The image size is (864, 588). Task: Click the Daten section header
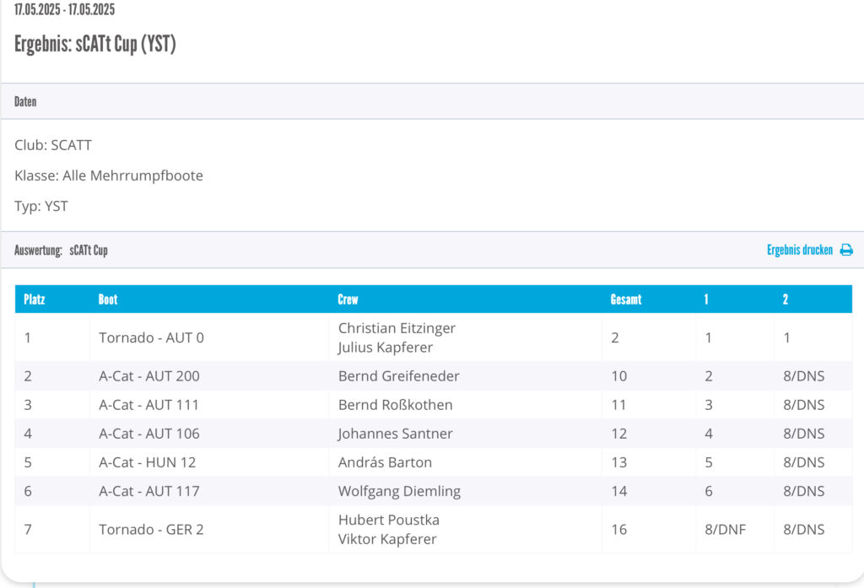click(432, 101)
